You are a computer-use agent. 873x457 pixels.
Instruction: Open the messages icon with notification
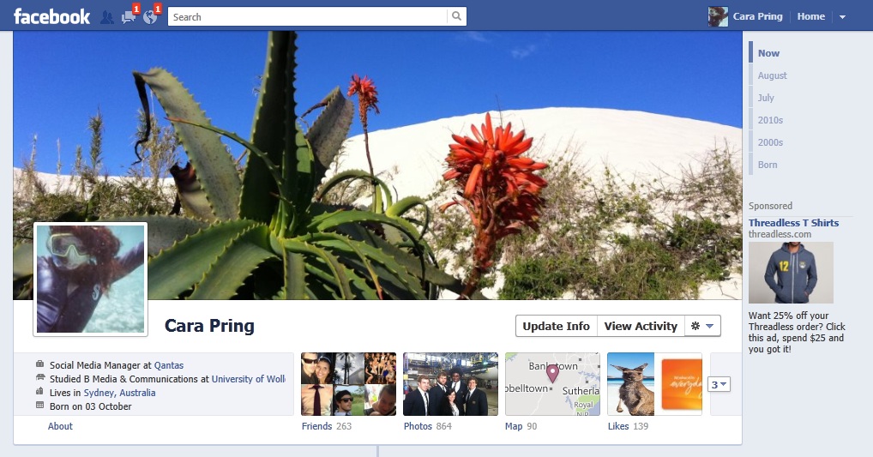click(129, 15)
